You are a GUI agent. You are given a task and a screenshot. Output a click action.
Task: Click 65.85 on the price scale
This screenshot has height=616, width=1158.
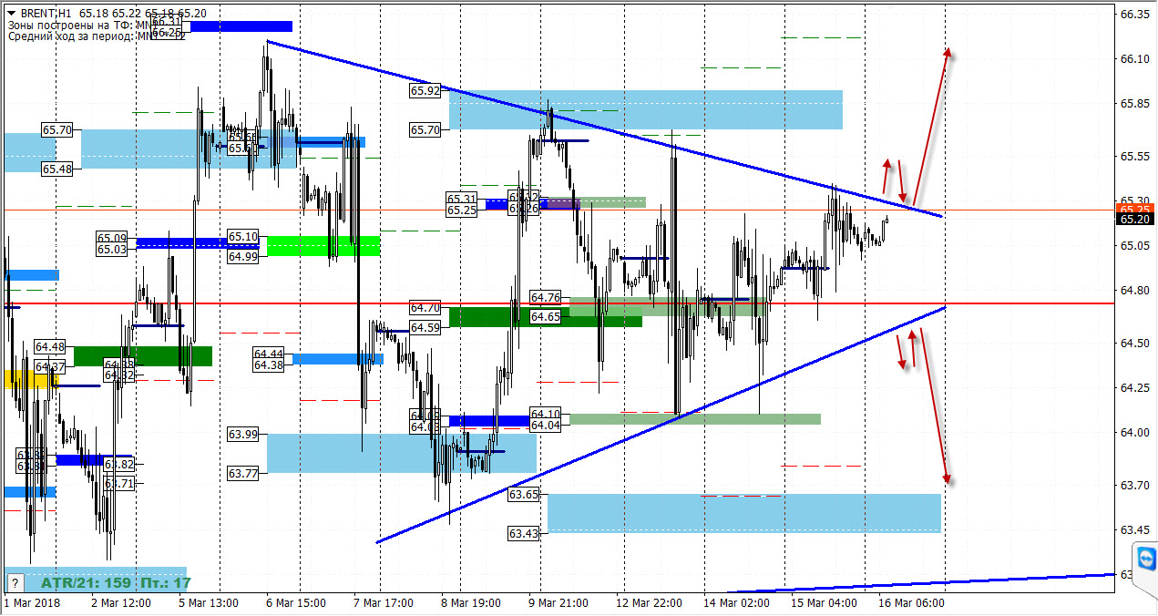tap(1135, 104)
